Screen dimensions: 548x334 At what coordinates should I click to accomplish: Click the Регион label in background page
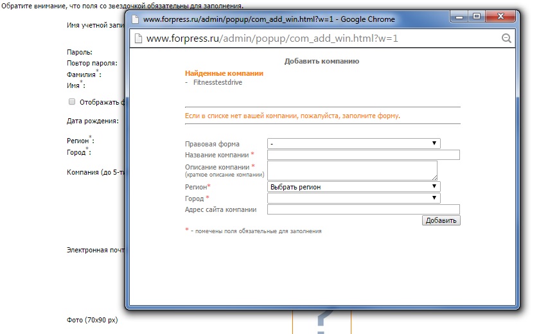point(78,141)
